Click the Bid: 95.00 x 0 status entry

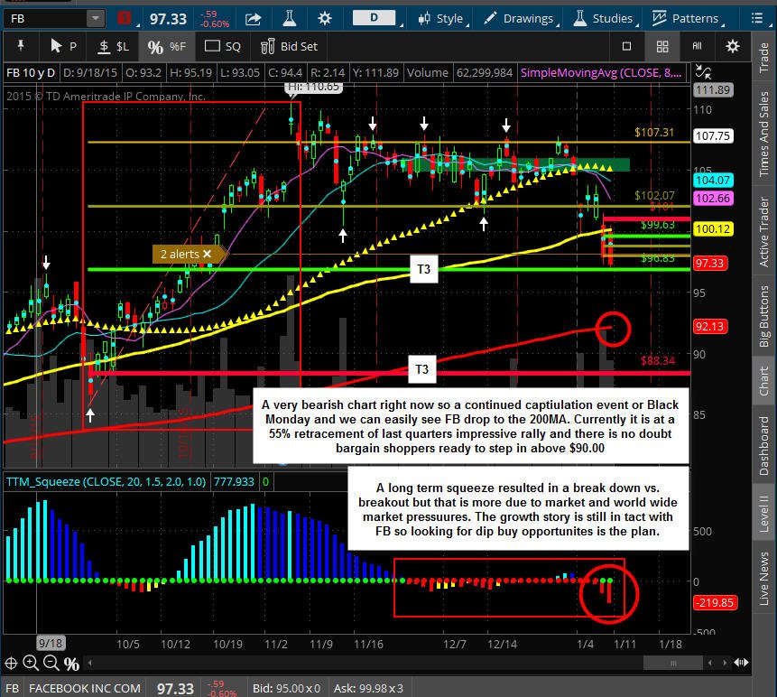(286, 688)
